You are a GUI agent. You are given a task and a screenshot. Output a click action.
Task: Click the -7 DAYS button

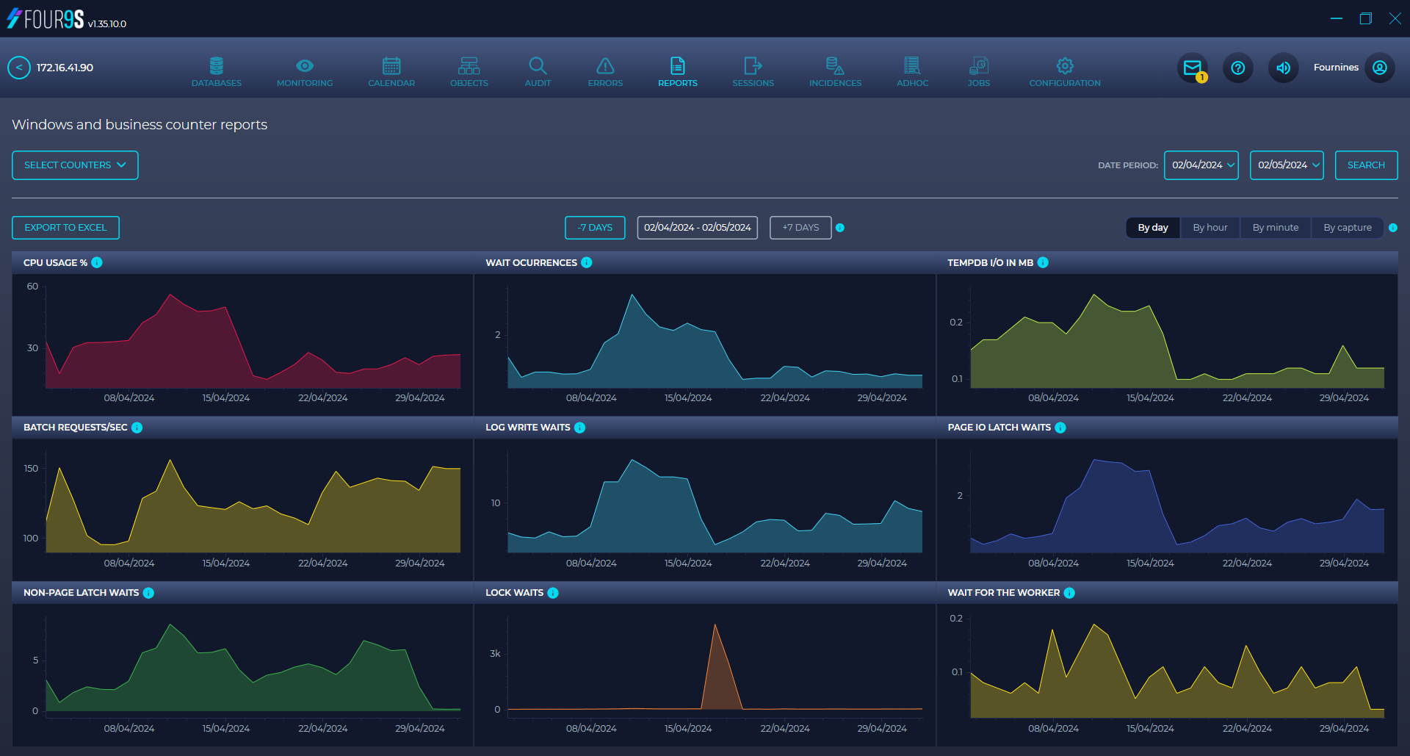595,228
